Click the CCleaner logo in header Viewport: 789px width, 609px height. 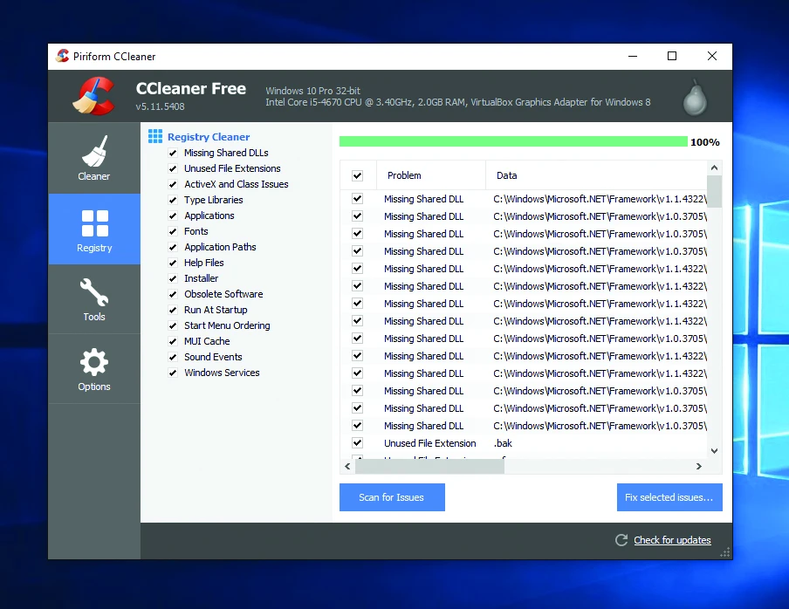point(93,96)
